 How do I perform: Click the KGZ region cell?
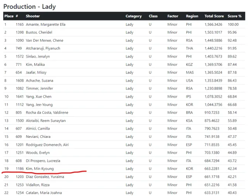click(189, 64)
